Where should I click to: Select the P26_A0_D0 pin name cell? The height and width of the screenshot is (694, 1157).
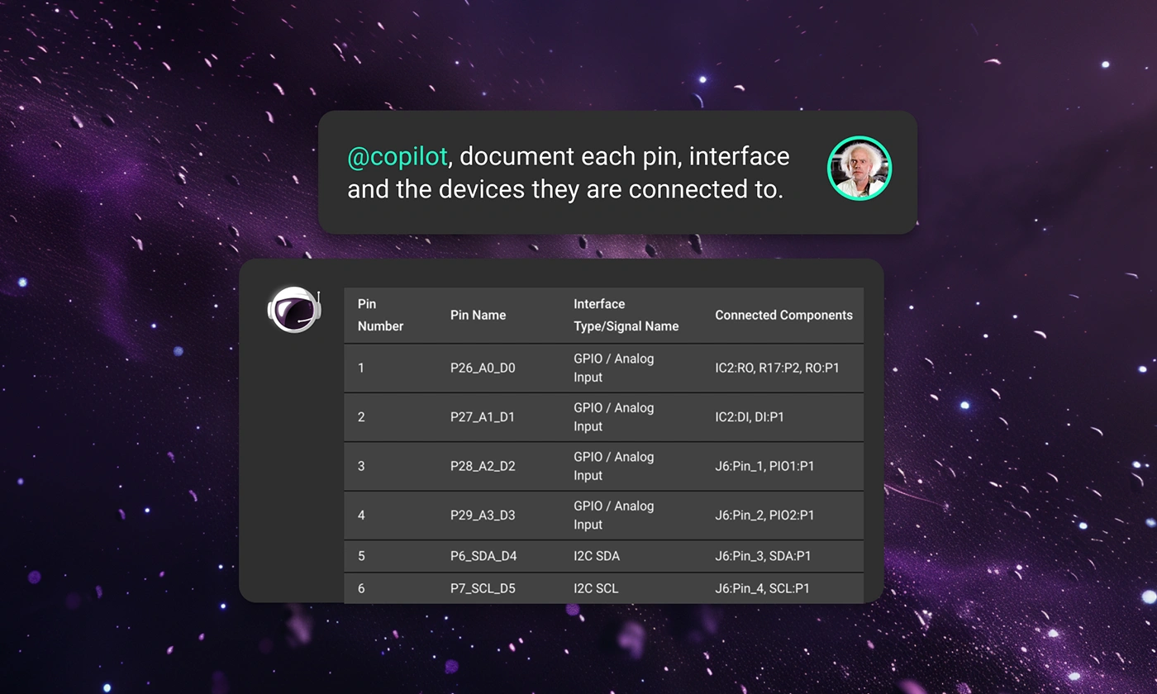tap(483, 368)
